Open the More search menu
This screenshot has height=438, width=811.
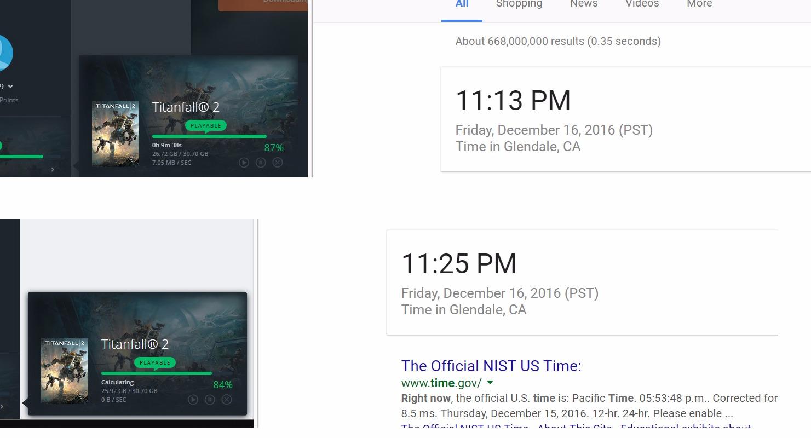(699, 4)
